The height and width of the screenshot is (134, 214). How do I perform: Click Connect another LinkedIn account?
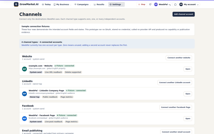pyautogui.click(x=175, y=83)
